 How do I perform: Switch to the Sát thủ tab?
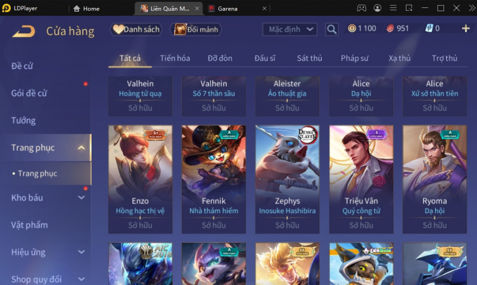click(310, 58)
